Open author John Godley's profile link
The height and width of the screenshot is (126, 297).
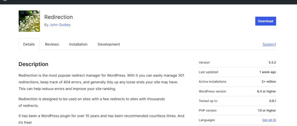point(60,25)
